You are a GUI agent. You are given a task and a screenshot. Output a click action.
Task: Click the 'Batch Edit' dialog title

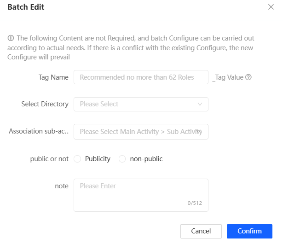click(26, 7)
